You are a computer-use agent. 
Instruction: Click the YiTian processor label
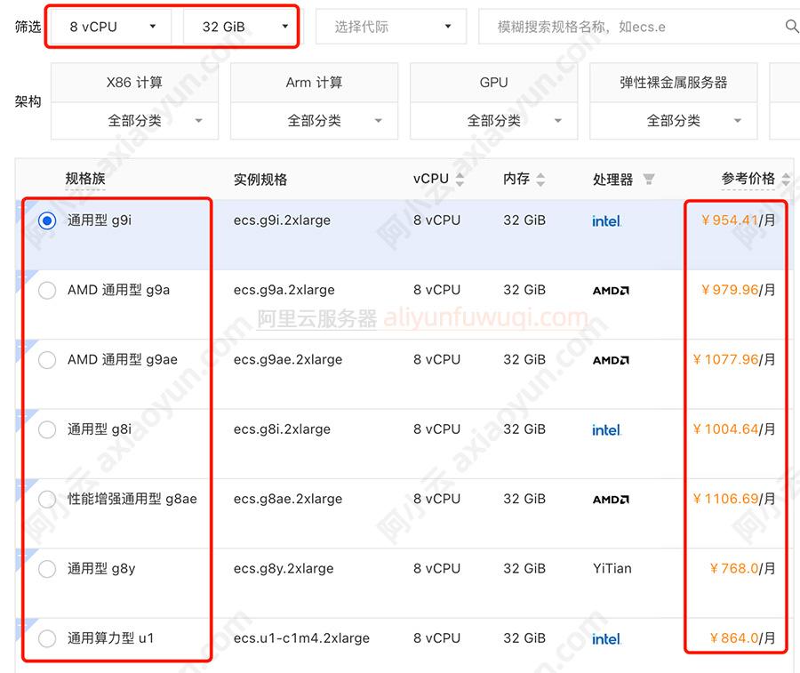coord(612,568)
